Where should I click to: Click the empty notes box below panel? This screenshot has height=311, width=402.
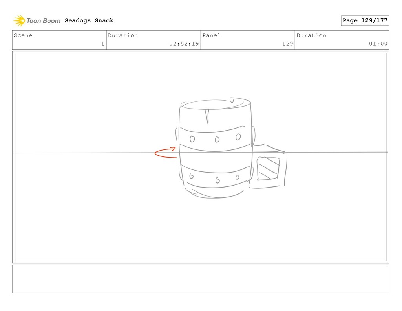[x=201, y=279]
